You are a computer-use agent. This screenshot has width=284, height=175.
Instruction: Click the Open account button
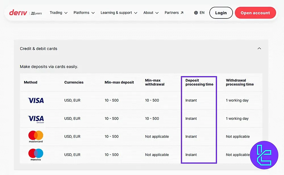[255, 13]
